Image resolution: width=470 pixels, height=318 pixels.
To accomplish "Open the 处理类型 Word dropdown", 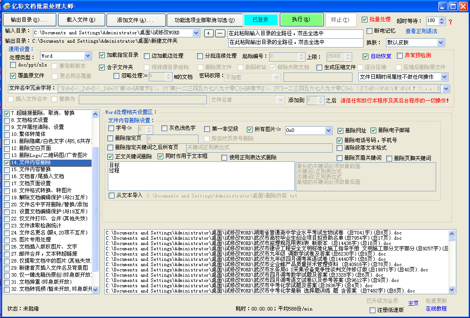I will [x=88, y=56].
